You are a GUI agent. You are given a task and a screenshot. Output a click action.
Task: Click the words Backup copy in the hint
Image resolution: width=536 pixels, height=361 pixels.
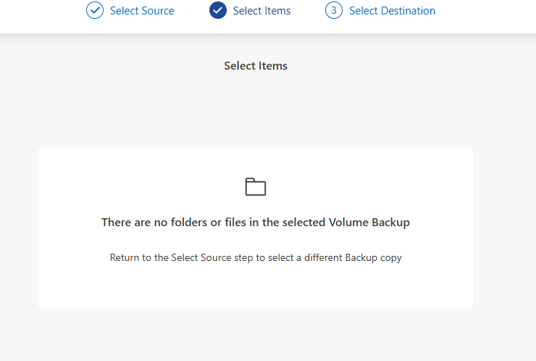tap(373, 257)
